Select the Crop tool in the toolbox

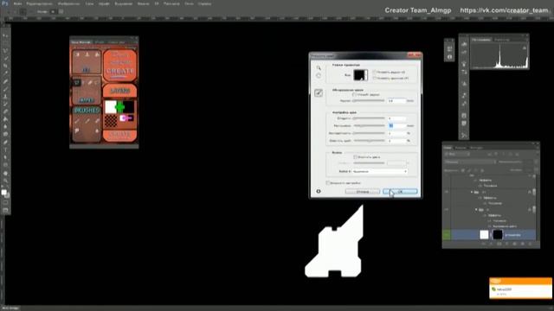point(5,66)
